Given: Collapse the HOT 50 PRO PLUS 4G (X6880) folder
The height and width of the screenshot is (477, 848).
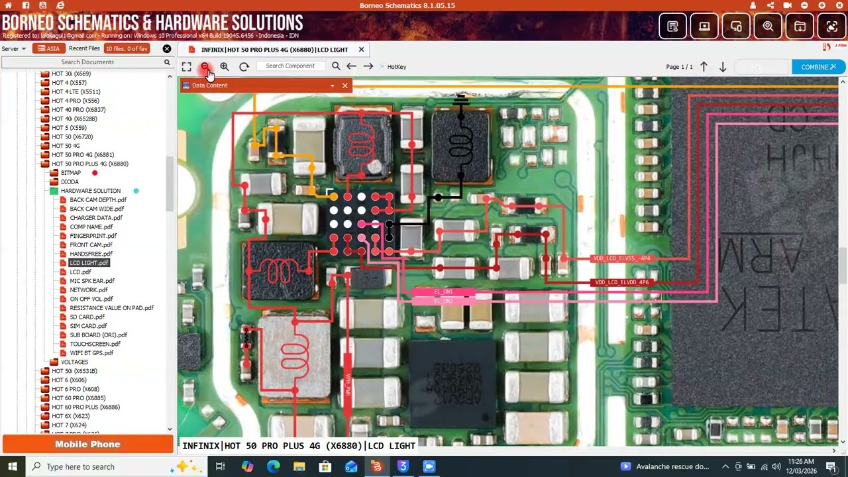Looking at the screenshot, I should [x=46, y=164].
